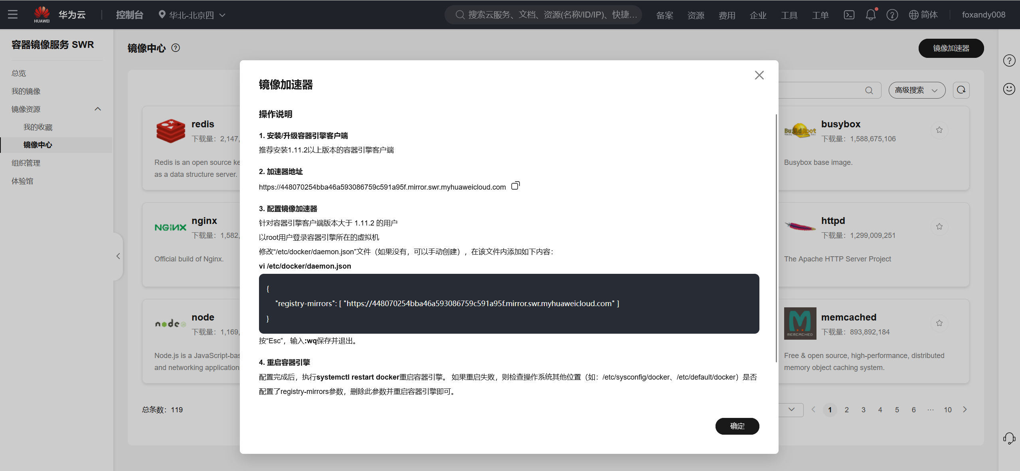
Task: Open 我的镜像 in the sidebar
Action: pyautogui.click(x=26, y=91)
